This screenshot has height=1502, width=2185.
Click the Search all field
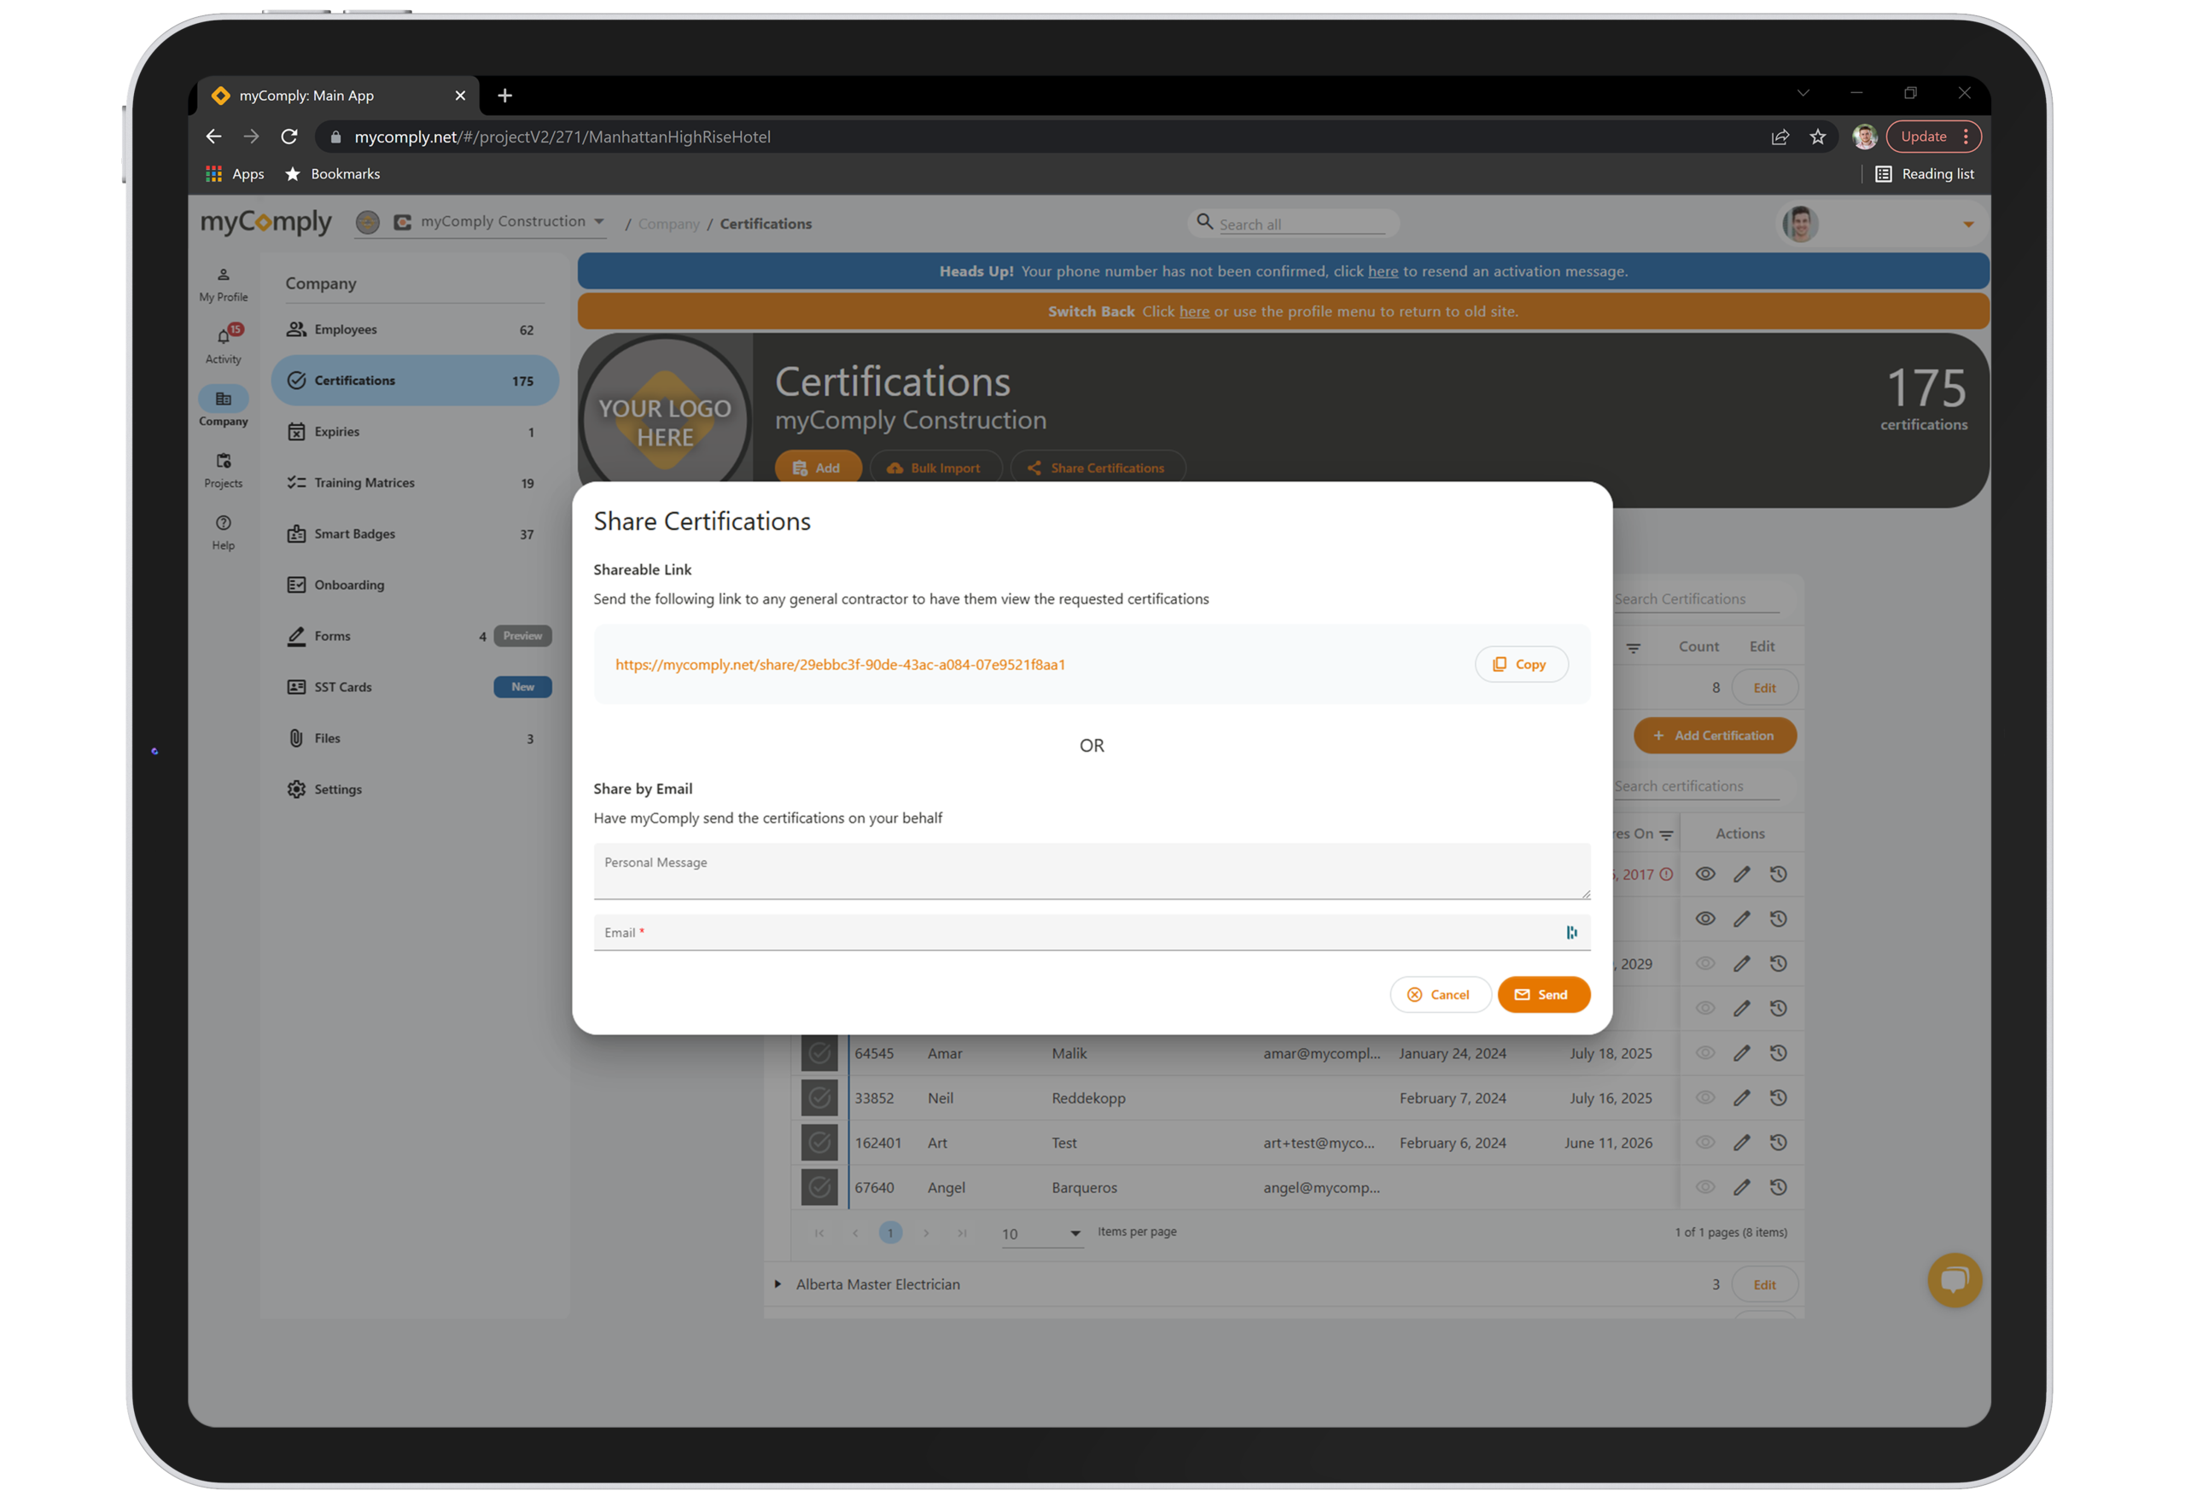pyautogui.click(x=1301, y=224)
